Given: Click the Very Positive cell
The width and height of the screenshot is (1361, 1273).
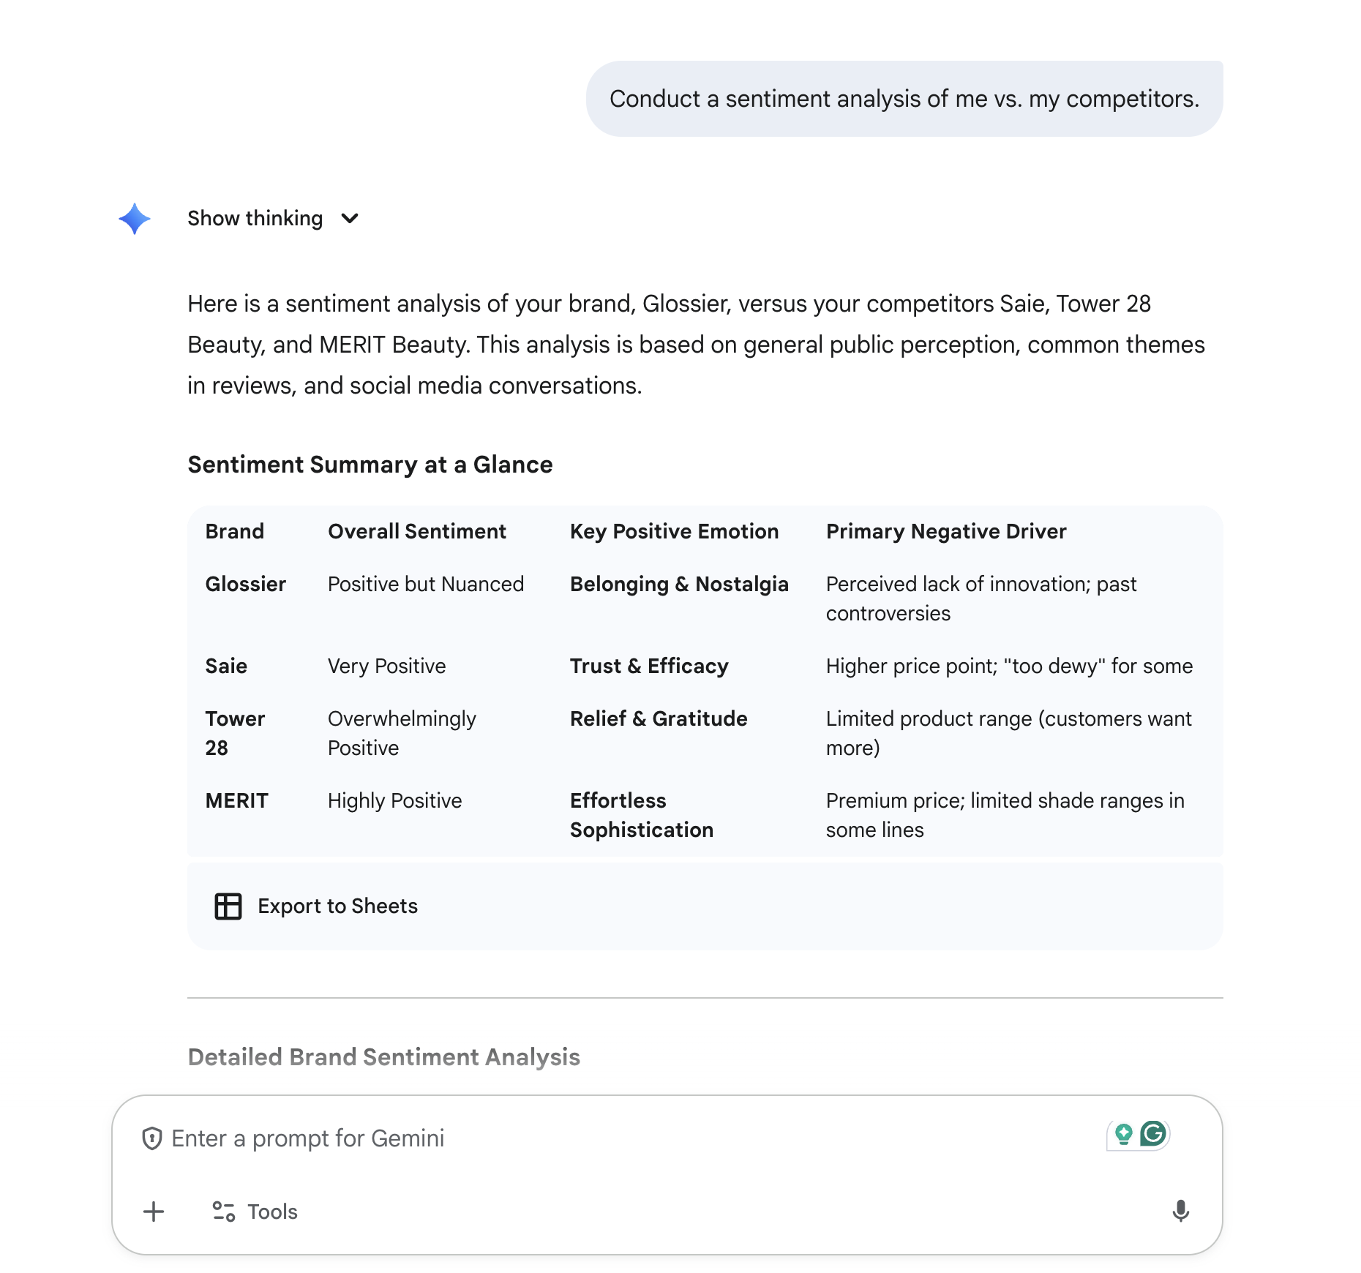Looking at the screenshot, I should coord(386,666).
